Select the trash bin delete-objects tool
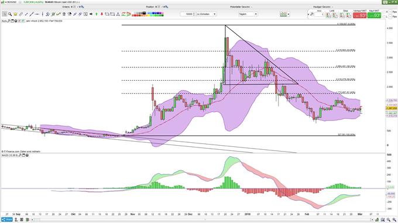 (x=64, y=14)
